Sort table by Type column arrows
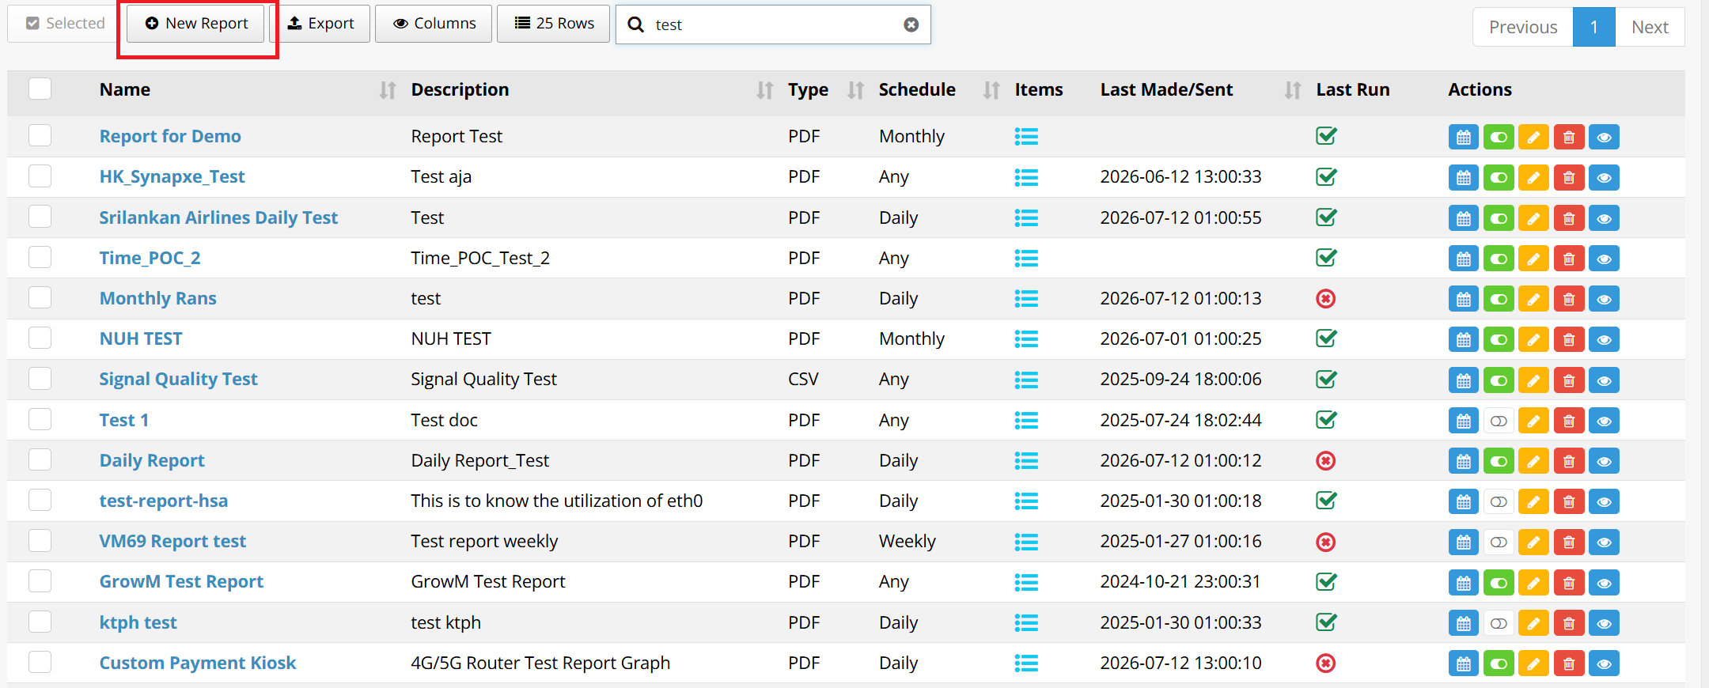The width and height of the screenshot is (1709, 688). tap(855, 90)
